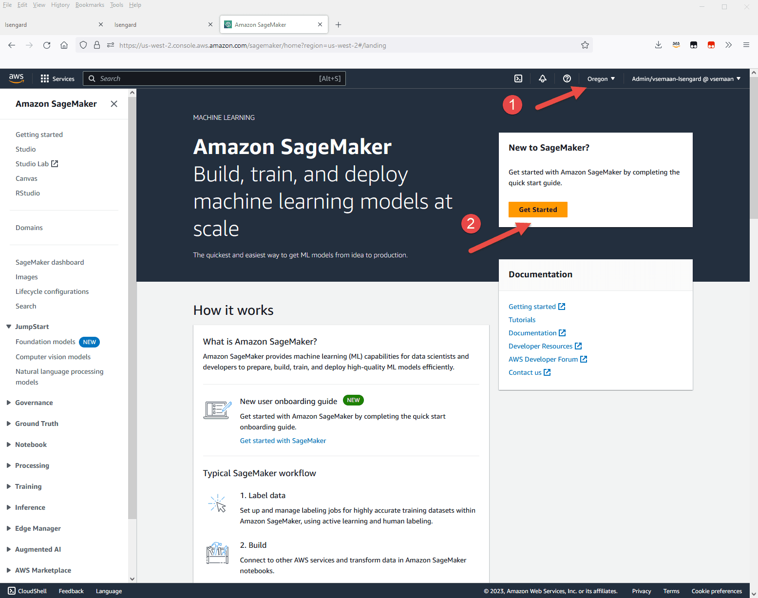Expand the Ground Truth section
Image resolution: width=758 pixels, height=598 pixels.
coord(8,424)
